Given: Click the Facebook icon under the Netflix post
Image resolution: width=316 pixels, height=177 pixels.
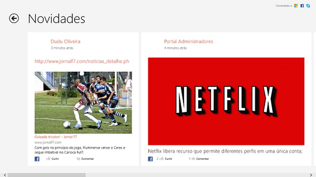Looking at the screenshot, I should point(150,159).
